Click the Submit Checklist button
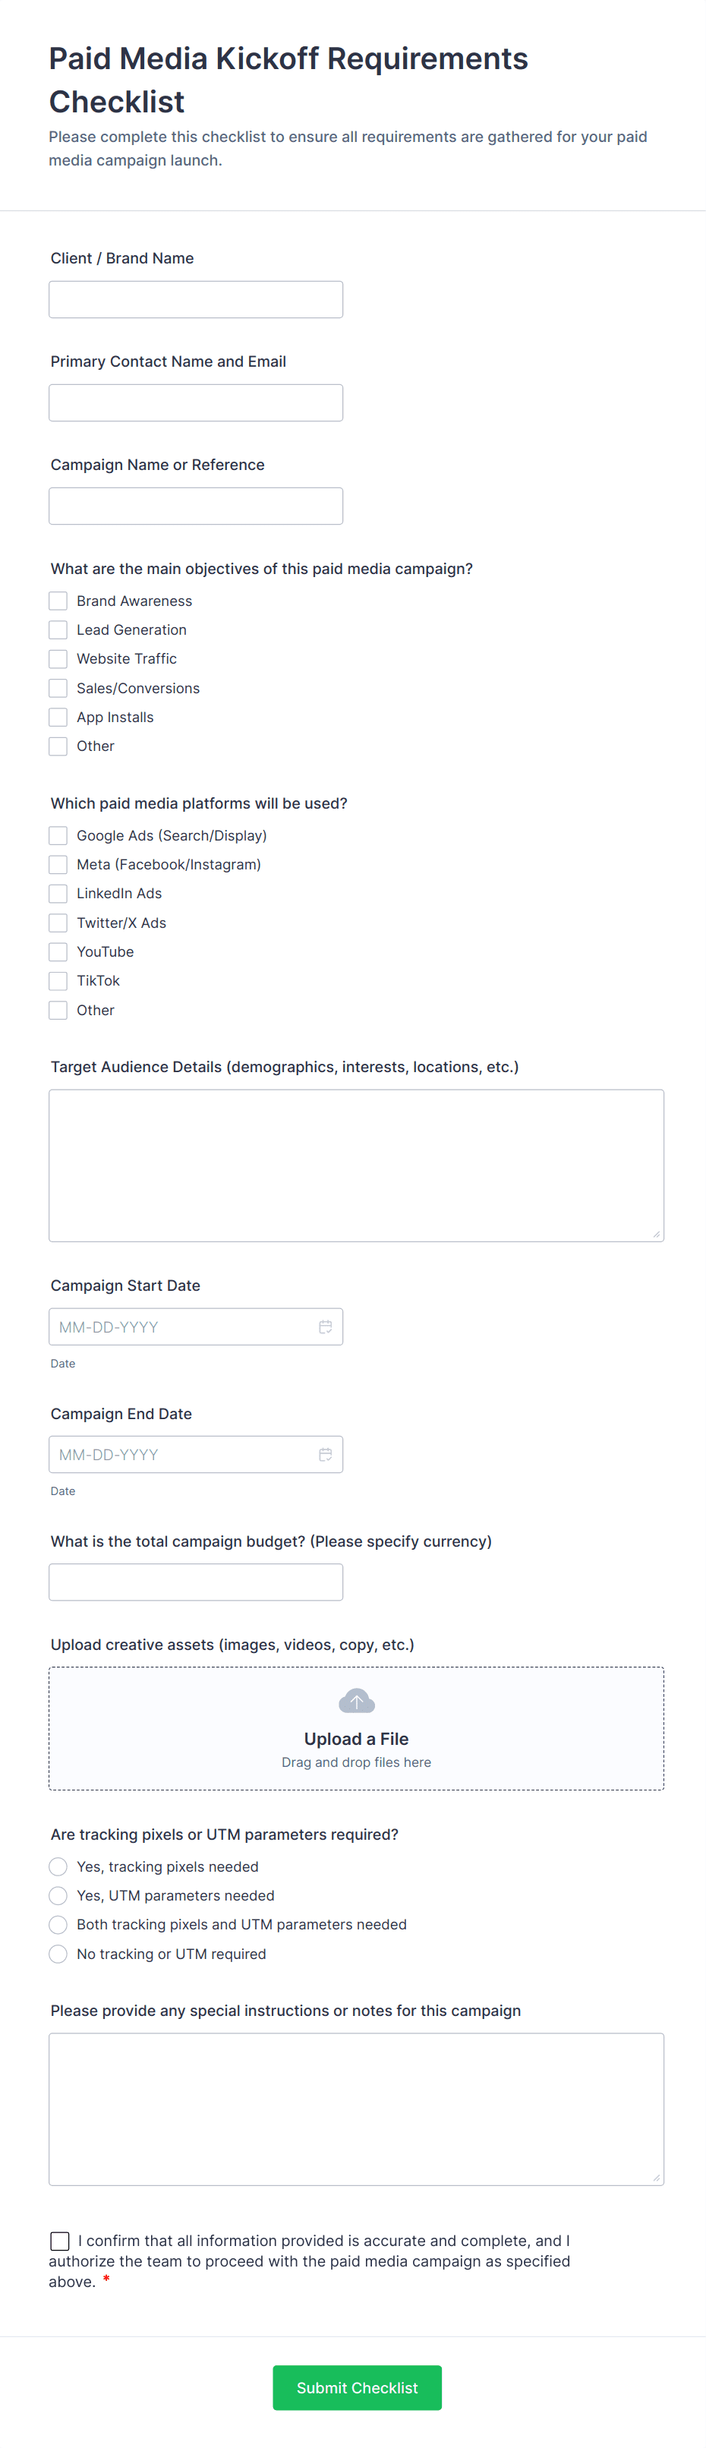The height and width of the screenshot is (2448, 706). tap(356, 2387)
